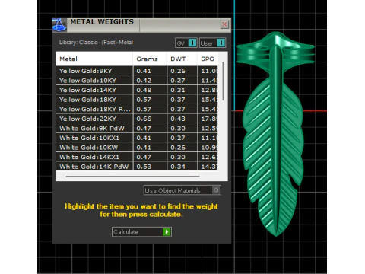
Task: Select the White Gold:10KX1 row
Action: [x=137, y=138]
